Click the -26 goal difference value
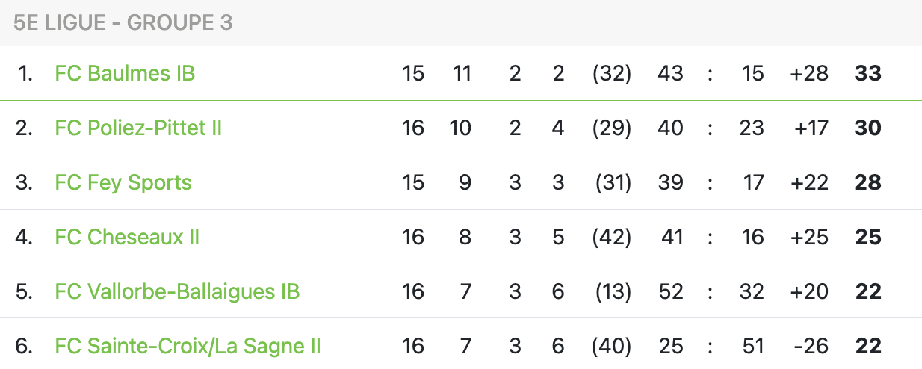Screen dimensions: 922x369 pos(811,346)
